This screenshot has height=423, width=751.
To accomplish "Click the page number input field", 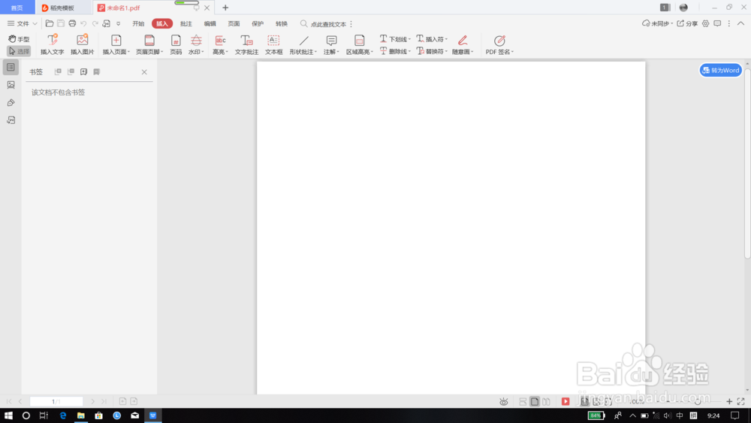I will click(x=56, y=401).
